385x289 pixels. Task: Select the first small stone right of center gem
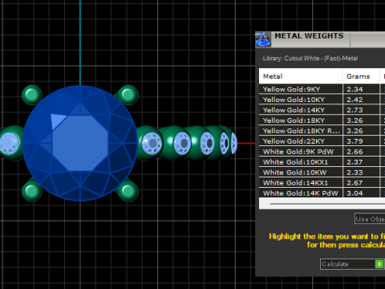pyautogui.click(x=152, y=144)
